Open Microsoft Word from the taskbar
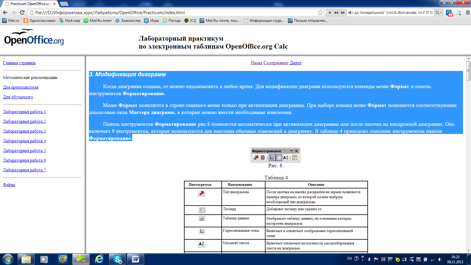Image resolution: width=471 pixels, height=265 pixels. point(136,259)
